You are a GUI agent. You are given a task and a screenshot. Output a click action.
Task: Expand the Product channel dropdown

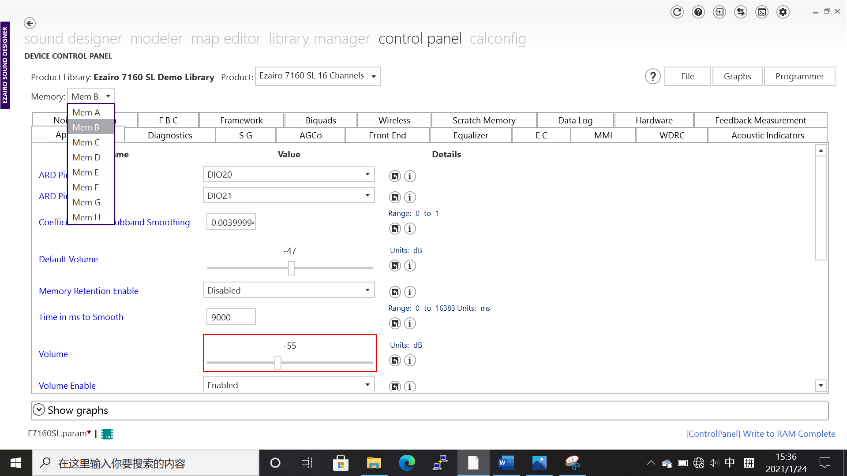318,76
